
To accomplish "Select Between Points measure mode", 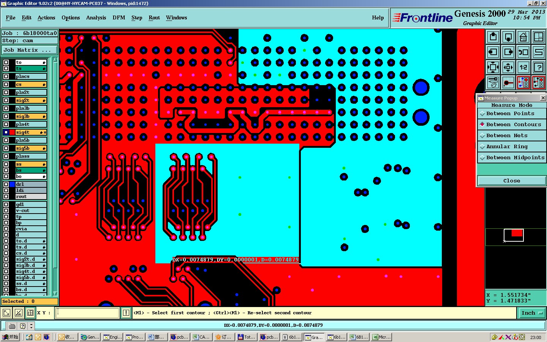I will 512,114.
